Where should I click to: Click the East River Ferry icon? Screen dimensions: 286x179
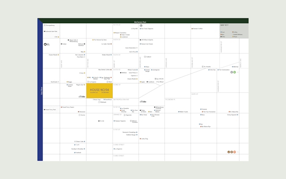pyautogui.click(x=46, y=45)
